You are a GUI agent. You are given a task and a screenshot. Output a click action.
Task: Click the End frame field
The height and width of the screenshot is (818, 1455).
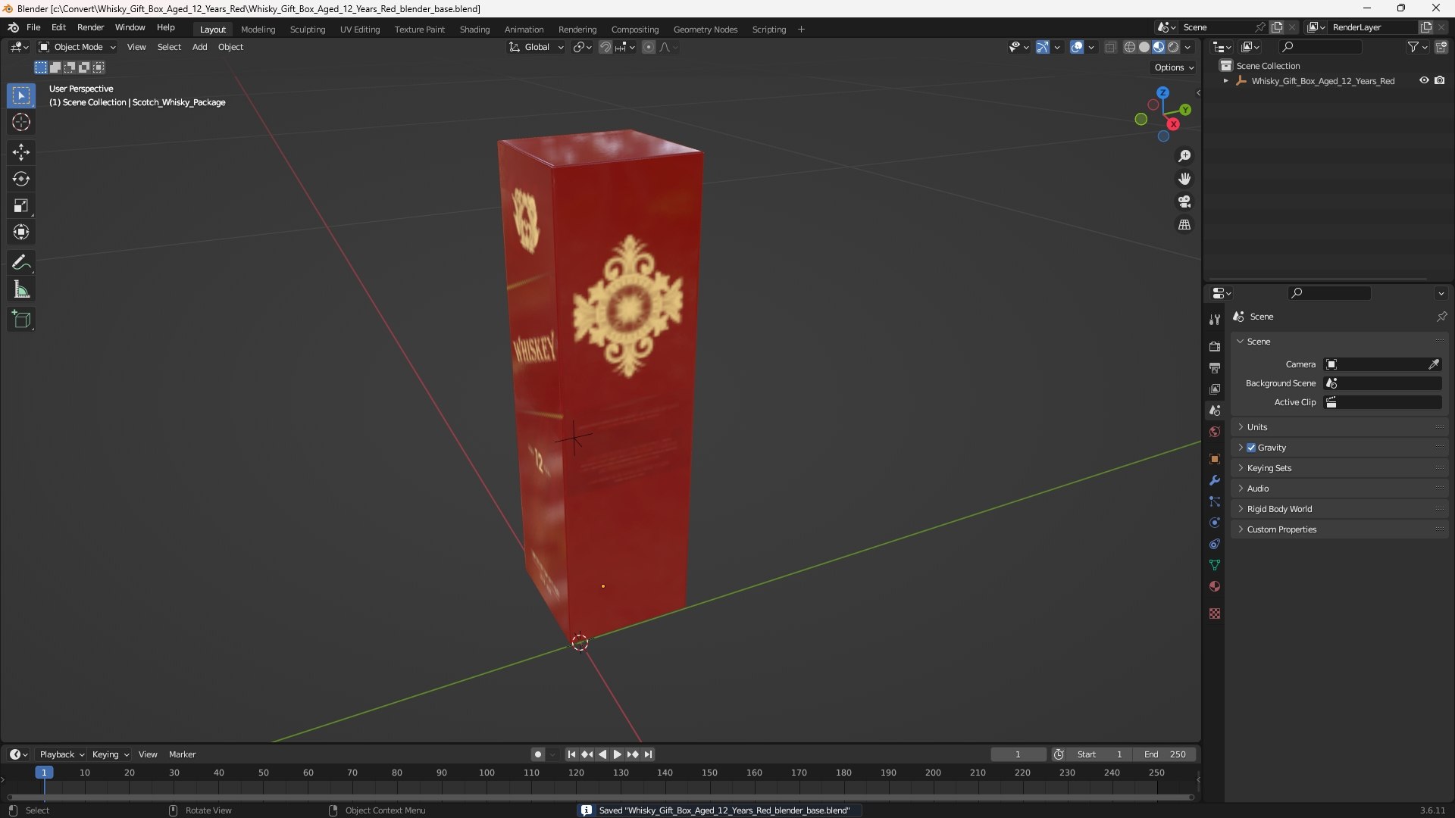1166,754
